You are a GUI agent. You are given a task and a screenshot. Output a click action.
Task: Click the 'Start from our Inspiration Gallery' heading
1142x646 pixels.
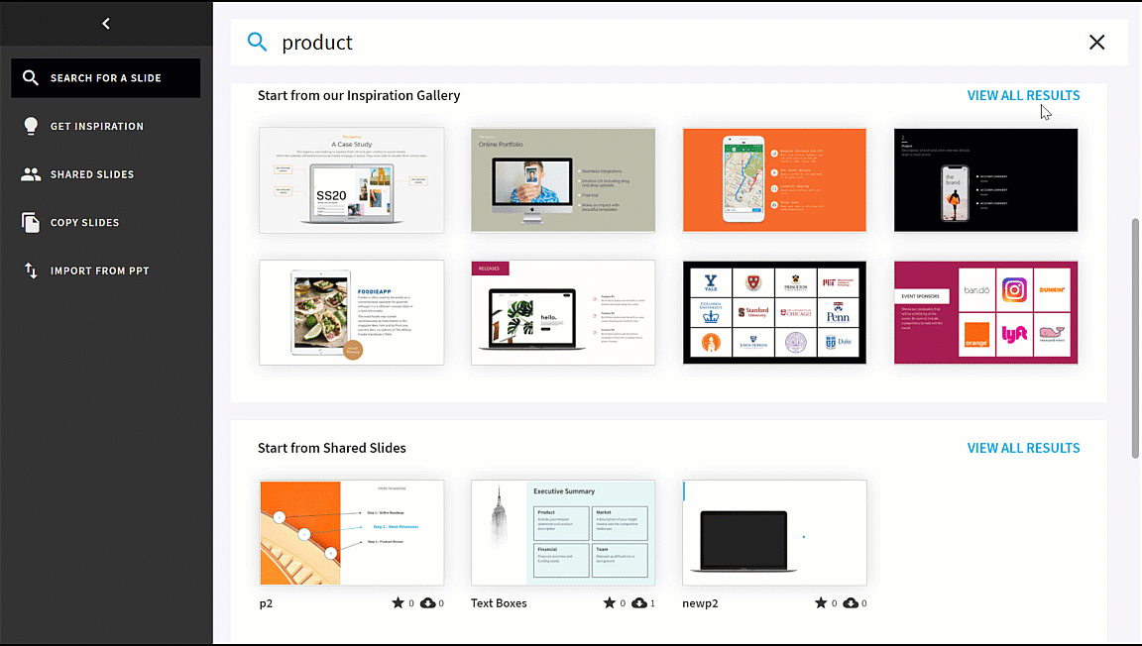359,95
